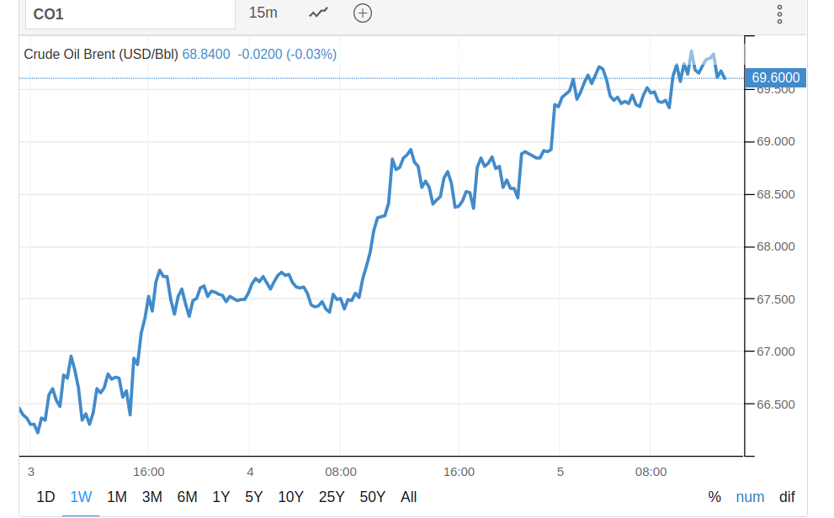Switch to the 3M time range
834x518 pixels.
point(152,497)
